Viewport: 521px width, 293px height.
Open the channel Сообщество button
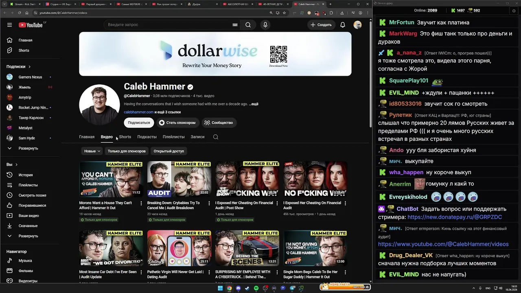click(219, 122)
